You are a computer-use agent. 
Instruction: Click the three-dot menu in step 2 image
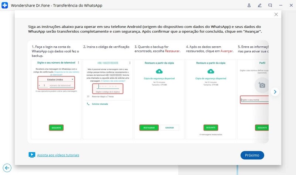pyautogui.click(x=130, y=63)
